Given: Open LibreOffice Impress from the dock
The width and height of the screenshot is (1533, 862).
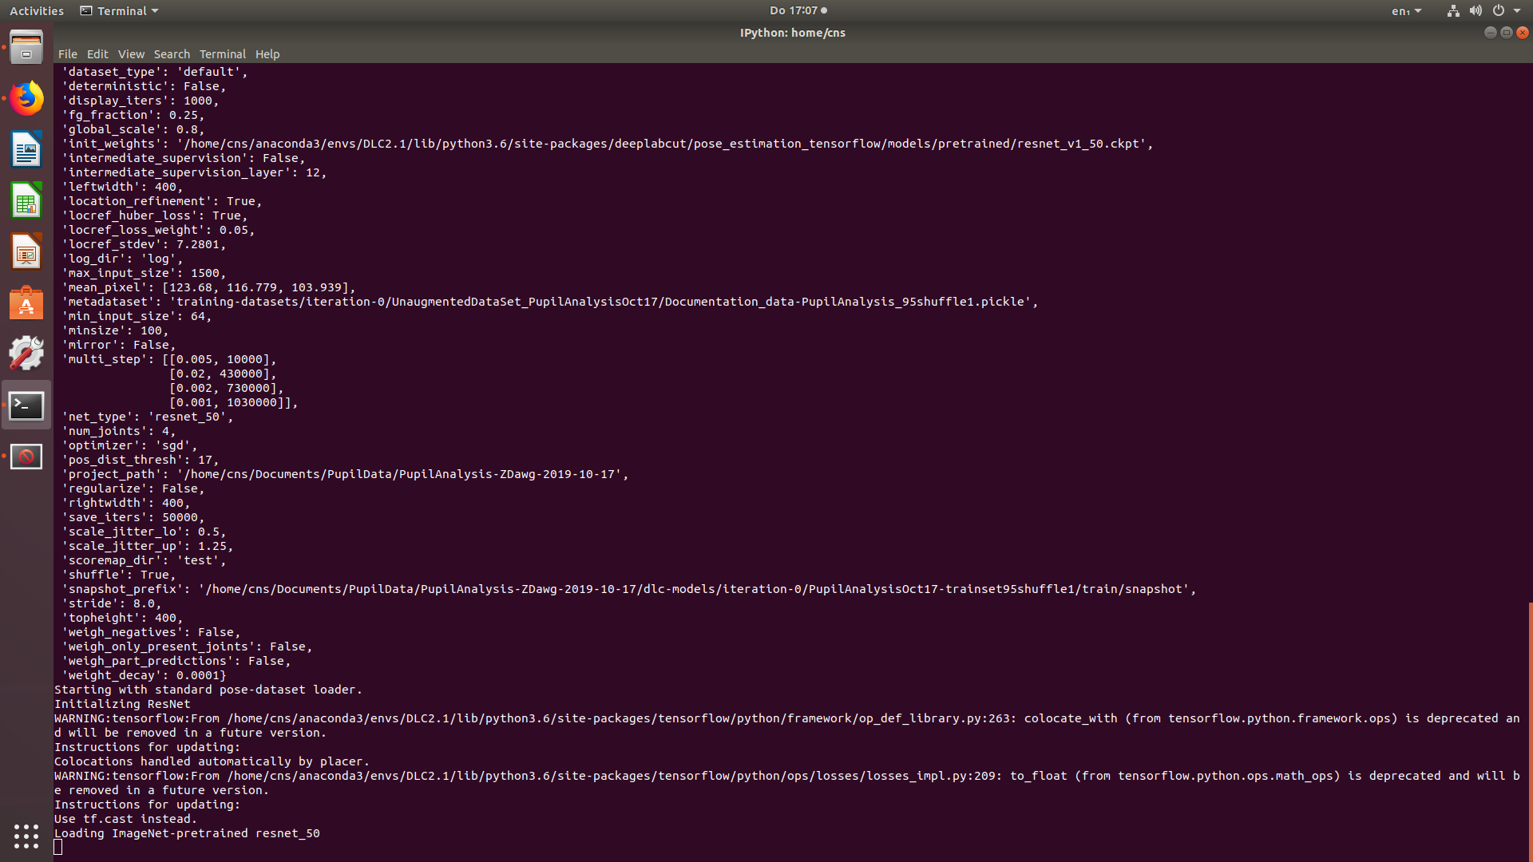Looking at the screenshot, I should coord(26,251).
